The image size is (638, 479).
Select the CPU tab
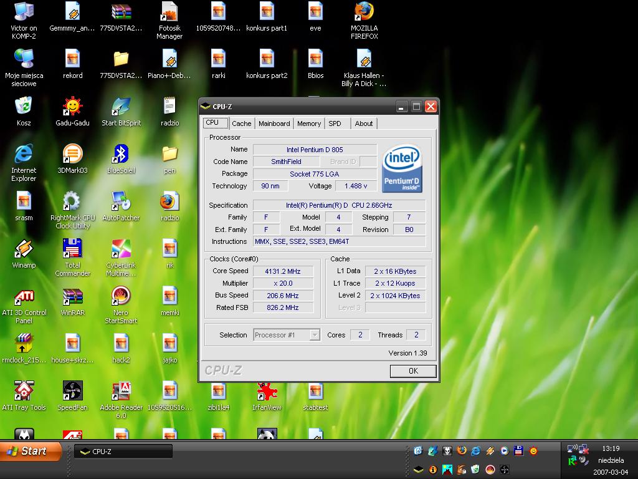point(215,123)
